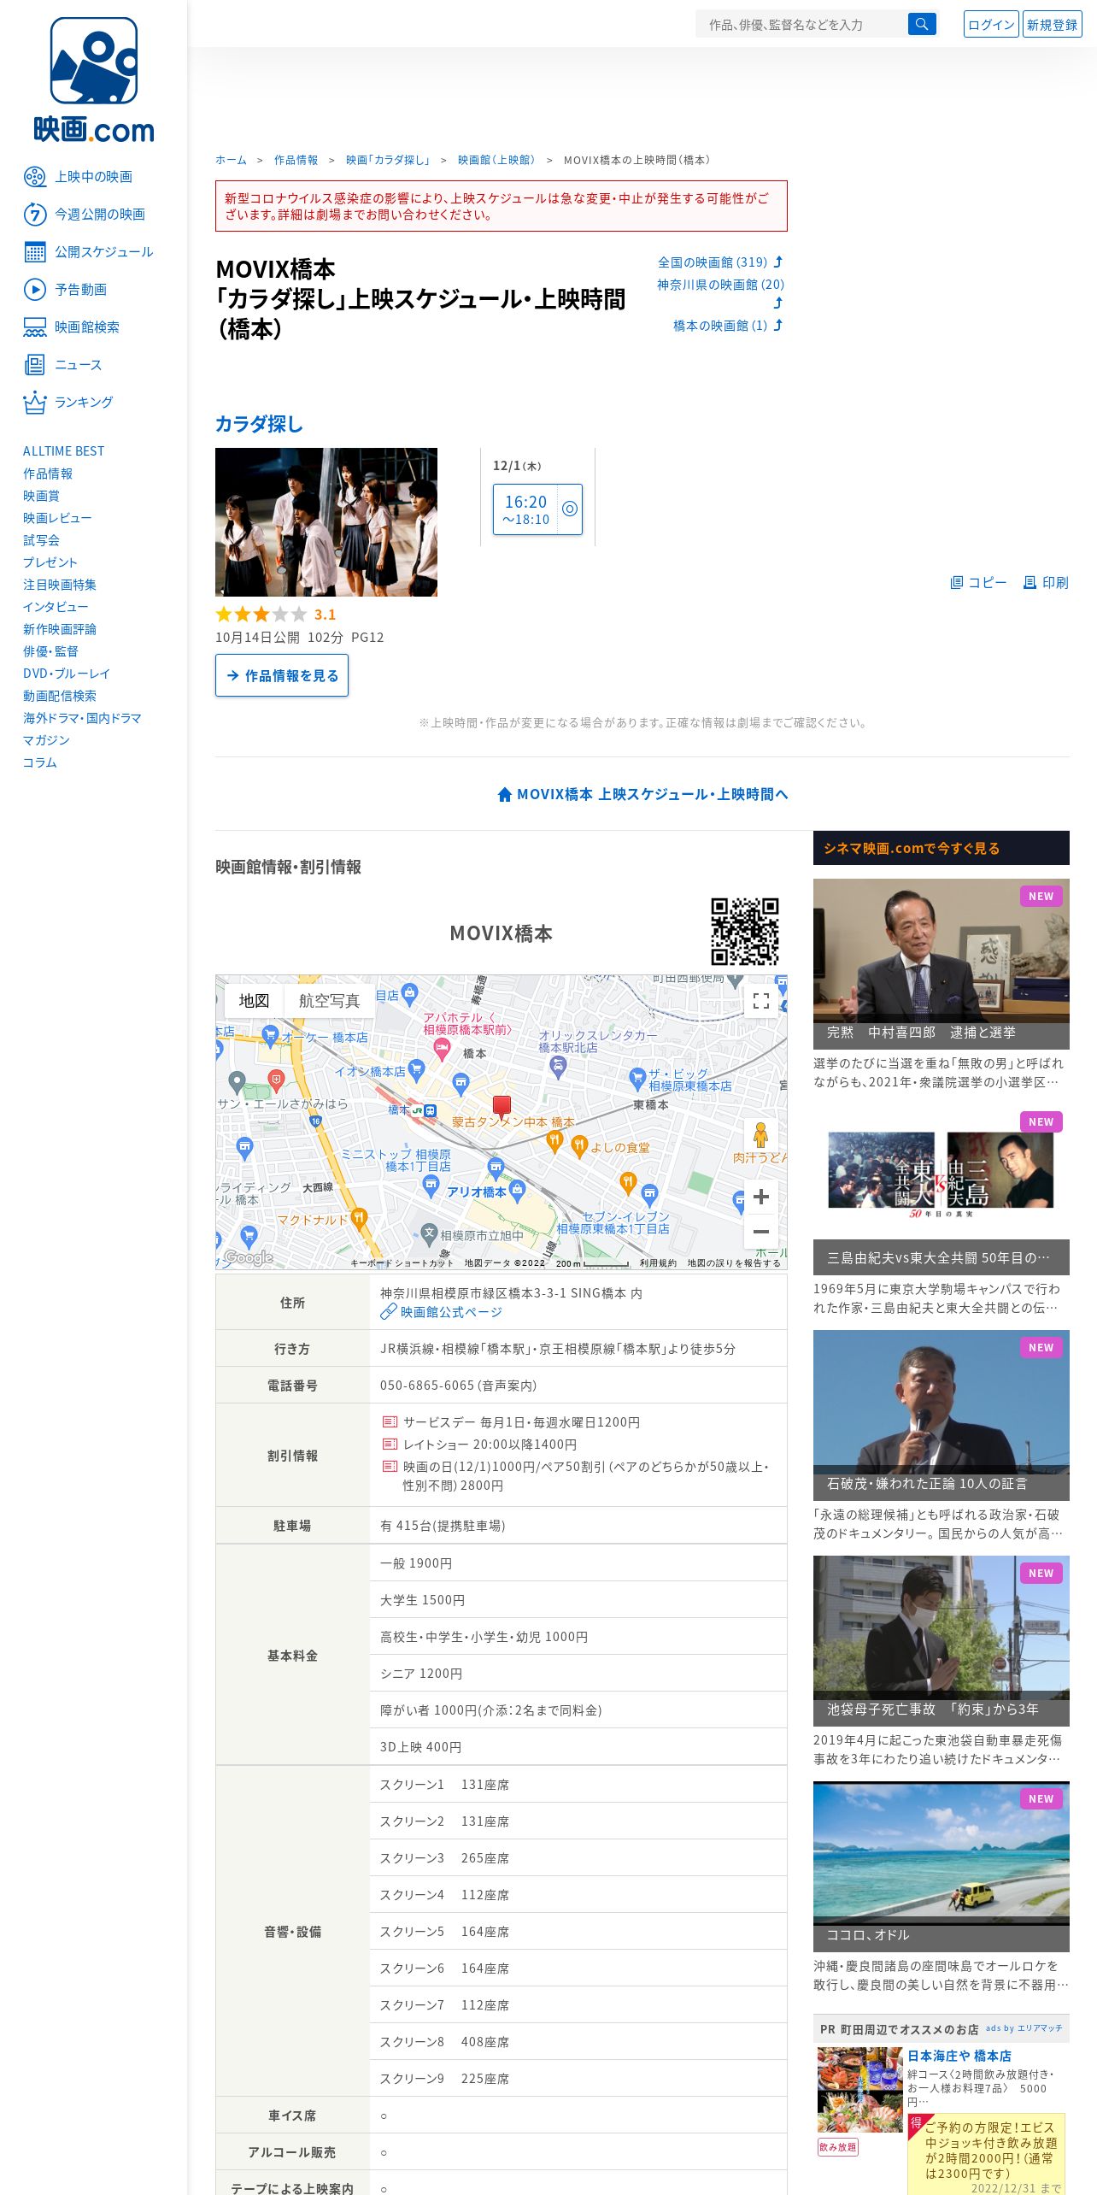1097x2195 pixels.
Task: Open 上映中の映画 from sidebar
Action: click(x=93, y=177)
